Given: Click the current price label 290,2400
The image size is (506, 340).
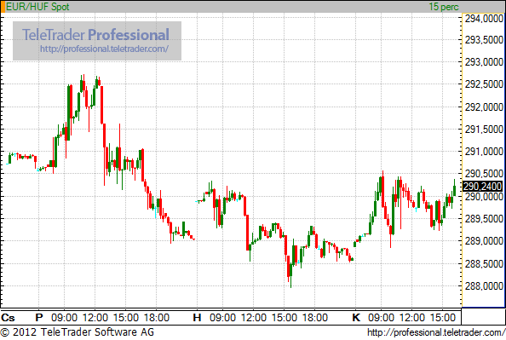Looking at the screenshot, I should click(x=483, y=187).
